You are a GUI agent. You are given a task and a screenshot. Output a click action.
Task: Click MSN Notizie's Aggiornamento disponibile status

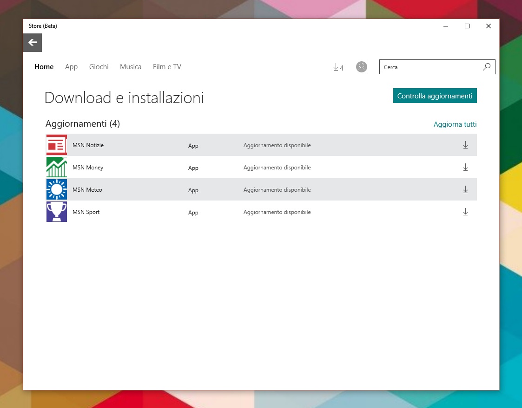(277, 145)
